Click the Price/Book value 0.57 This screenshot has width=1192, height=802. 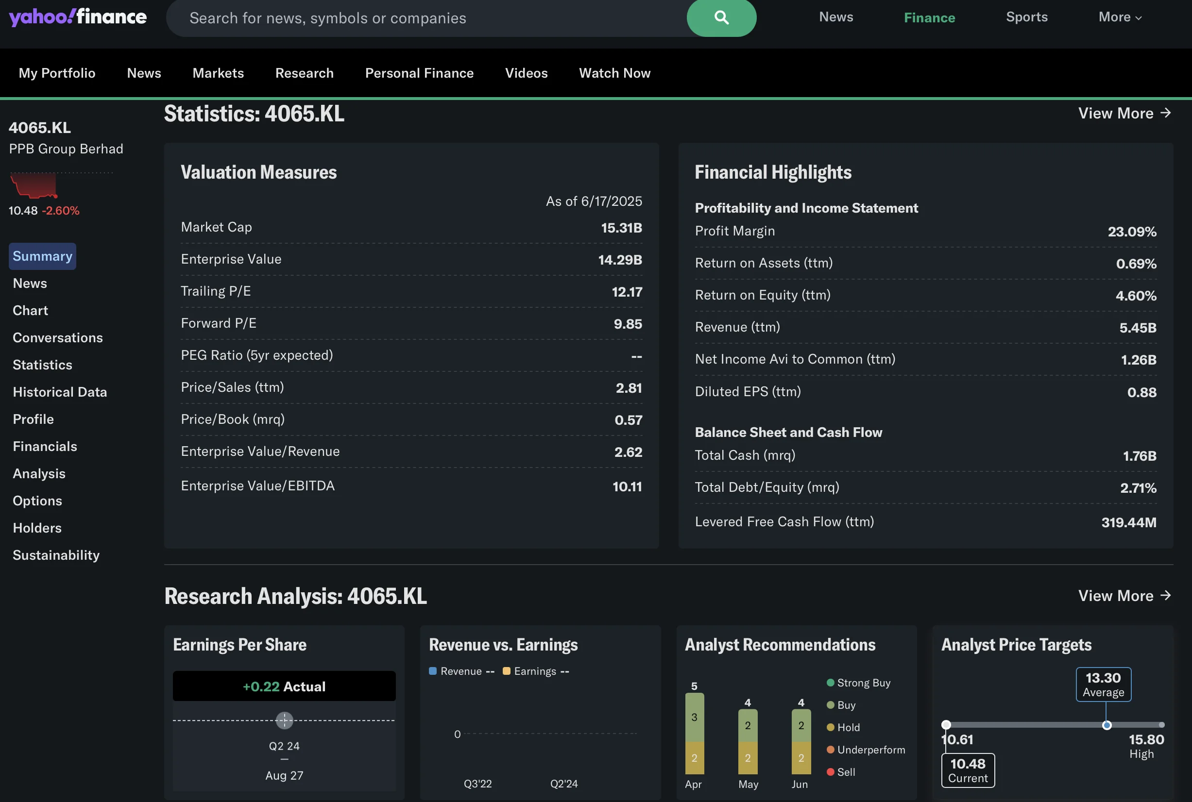(x=629, y=420)
